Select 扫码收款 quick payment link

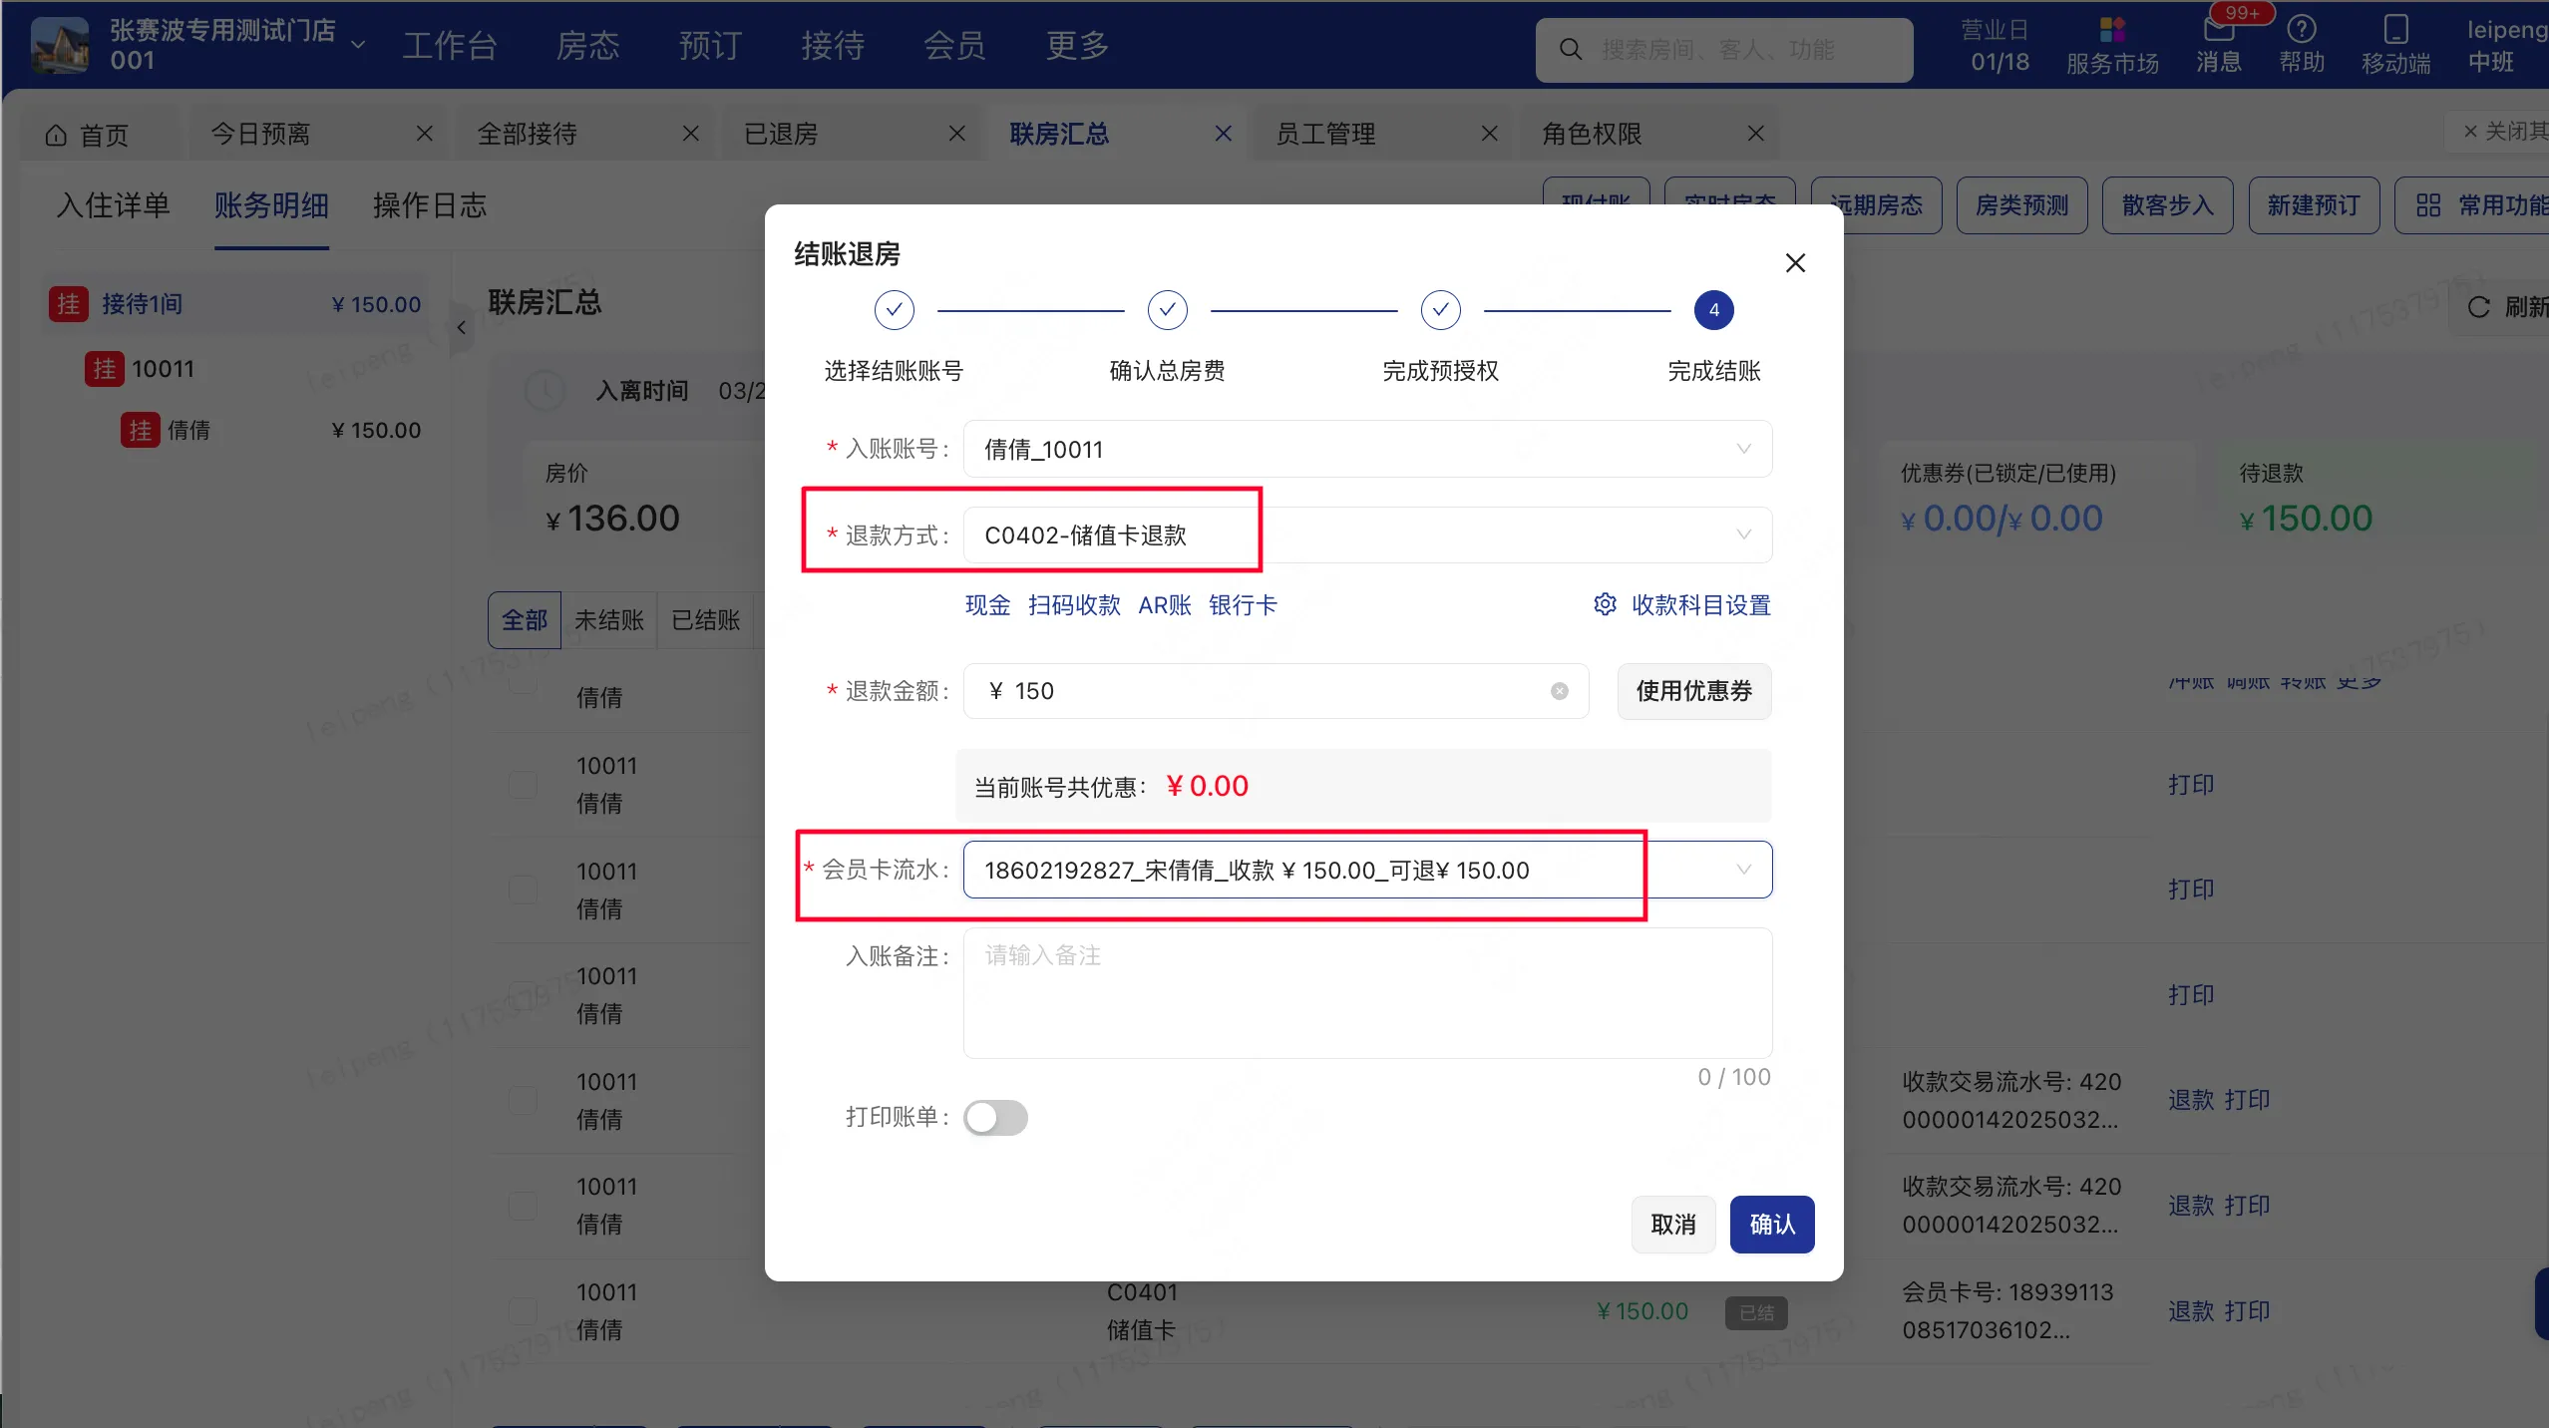tap(1074, 604)
